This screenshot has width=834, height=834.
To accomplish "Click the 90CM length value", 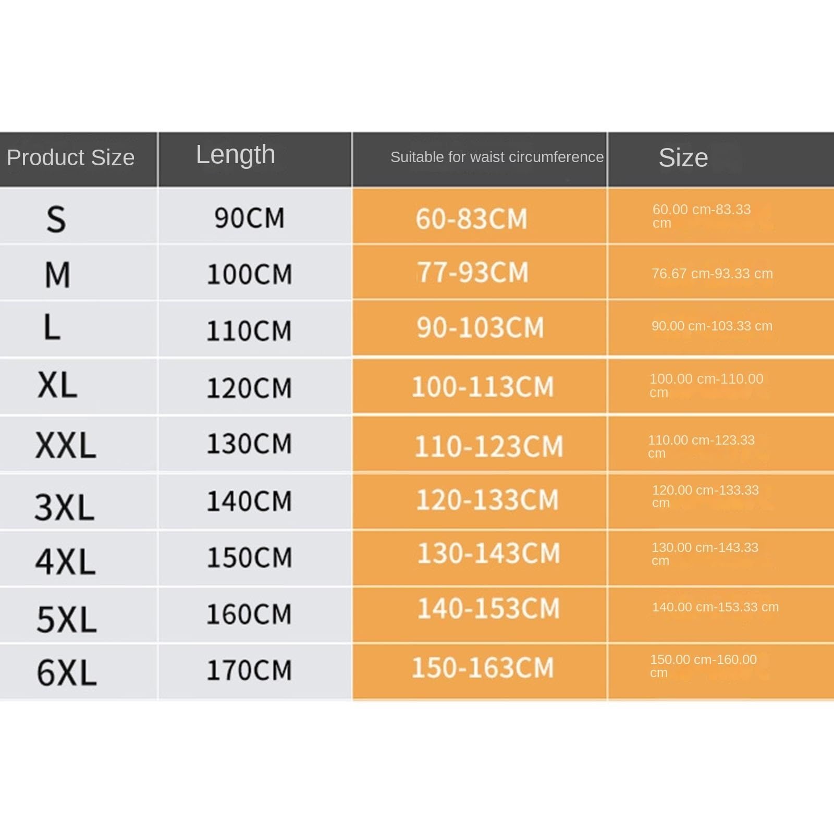I will click(250, 218).
